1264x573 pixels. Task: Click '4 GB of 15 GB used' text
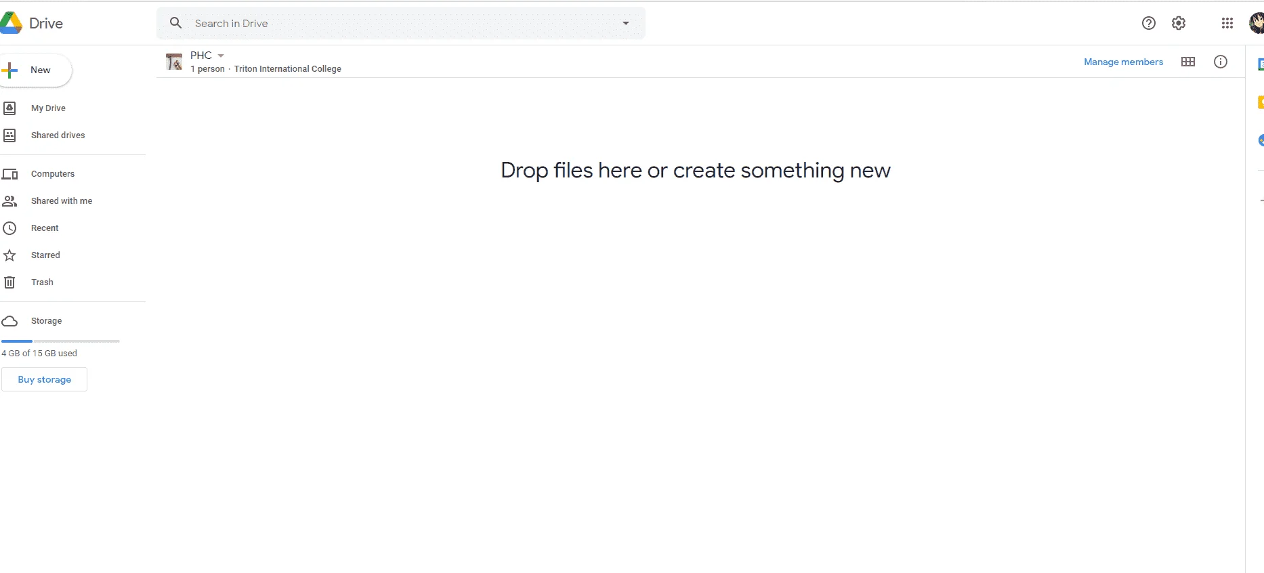39,353
